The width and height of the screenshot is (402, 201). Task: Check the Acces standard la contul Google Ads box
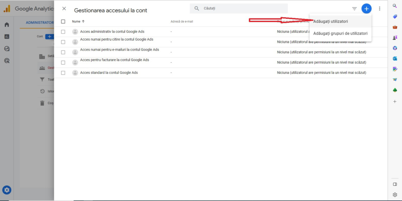63,73
